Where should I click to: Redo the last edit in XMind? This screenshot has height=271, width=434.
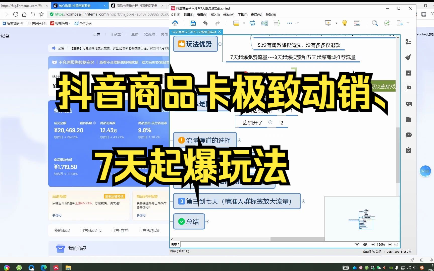tap(218, 23)
